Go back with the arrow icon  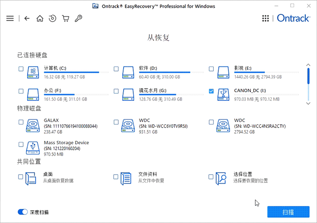[x=27, y=19]
